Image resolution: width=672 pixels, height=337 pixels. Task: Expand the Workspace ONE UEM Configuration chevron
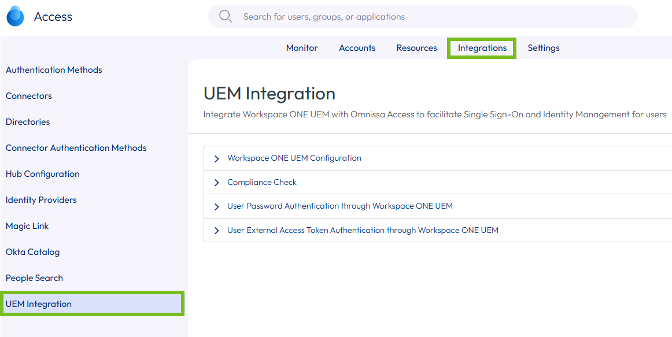tap(216, 158)
